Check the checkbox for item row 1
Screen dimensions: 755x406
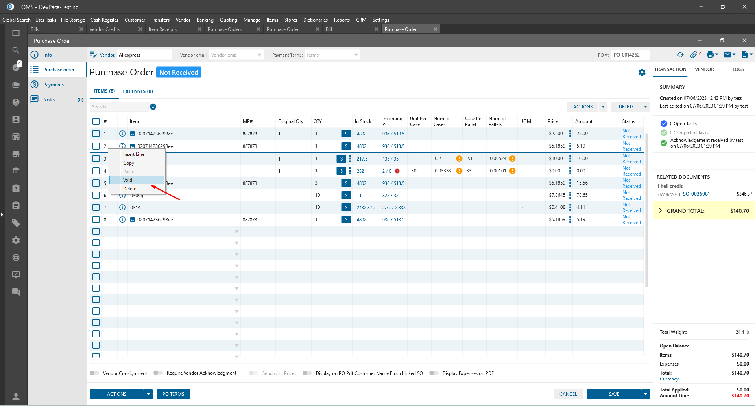click(x=96, y=134)
